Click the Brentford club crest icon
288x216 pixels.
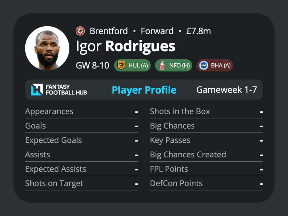pos(80,31)
